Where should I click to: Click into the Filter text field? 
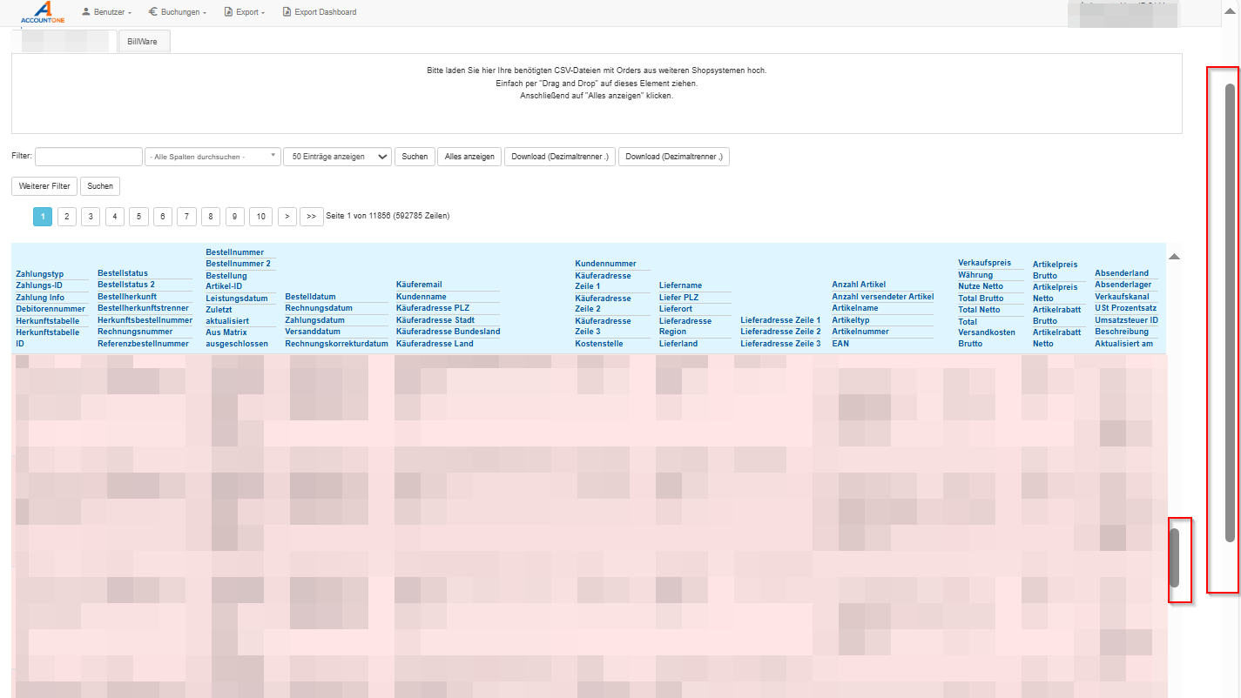[x=88, y=157]
